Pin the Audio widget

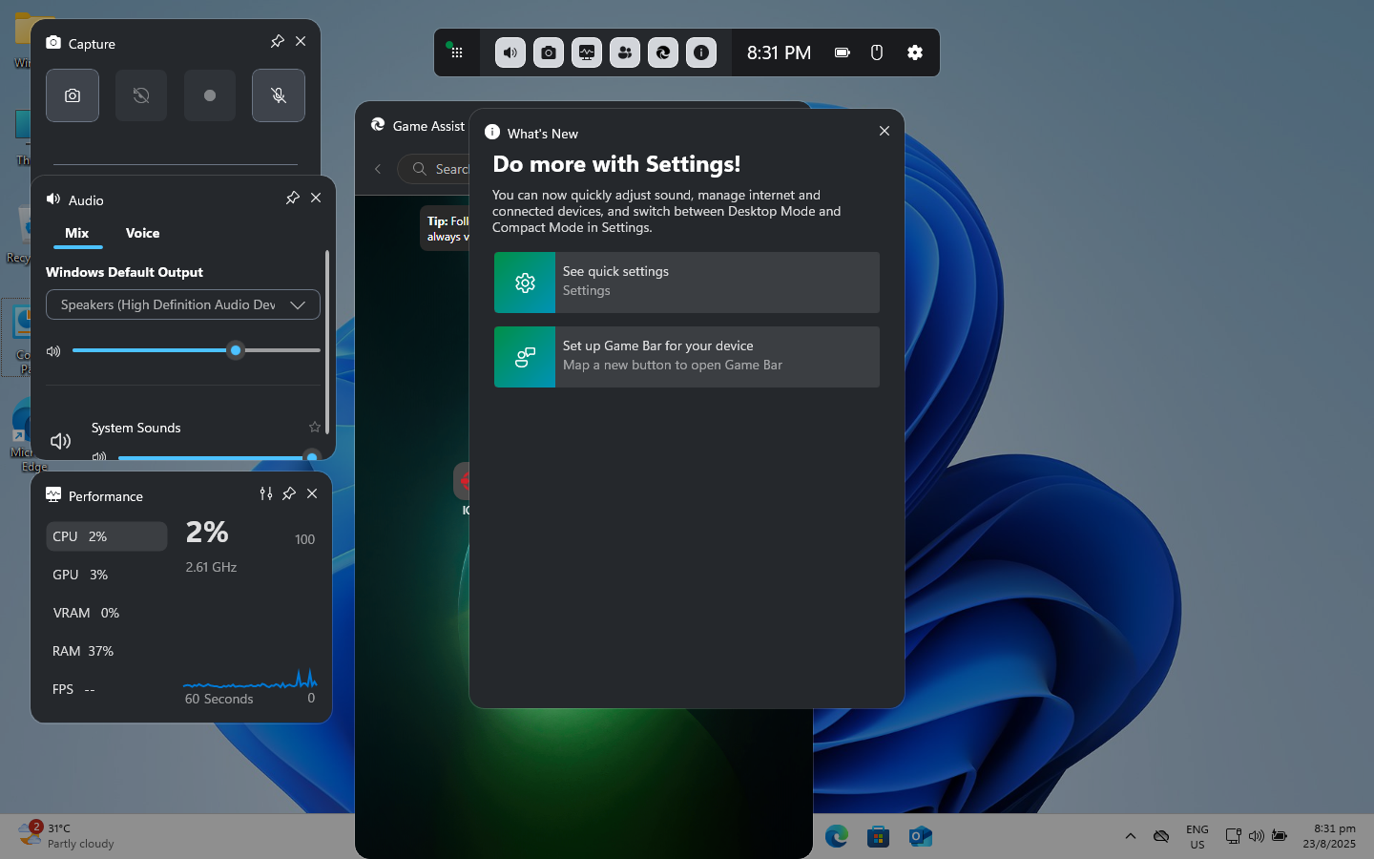point(292,198)
